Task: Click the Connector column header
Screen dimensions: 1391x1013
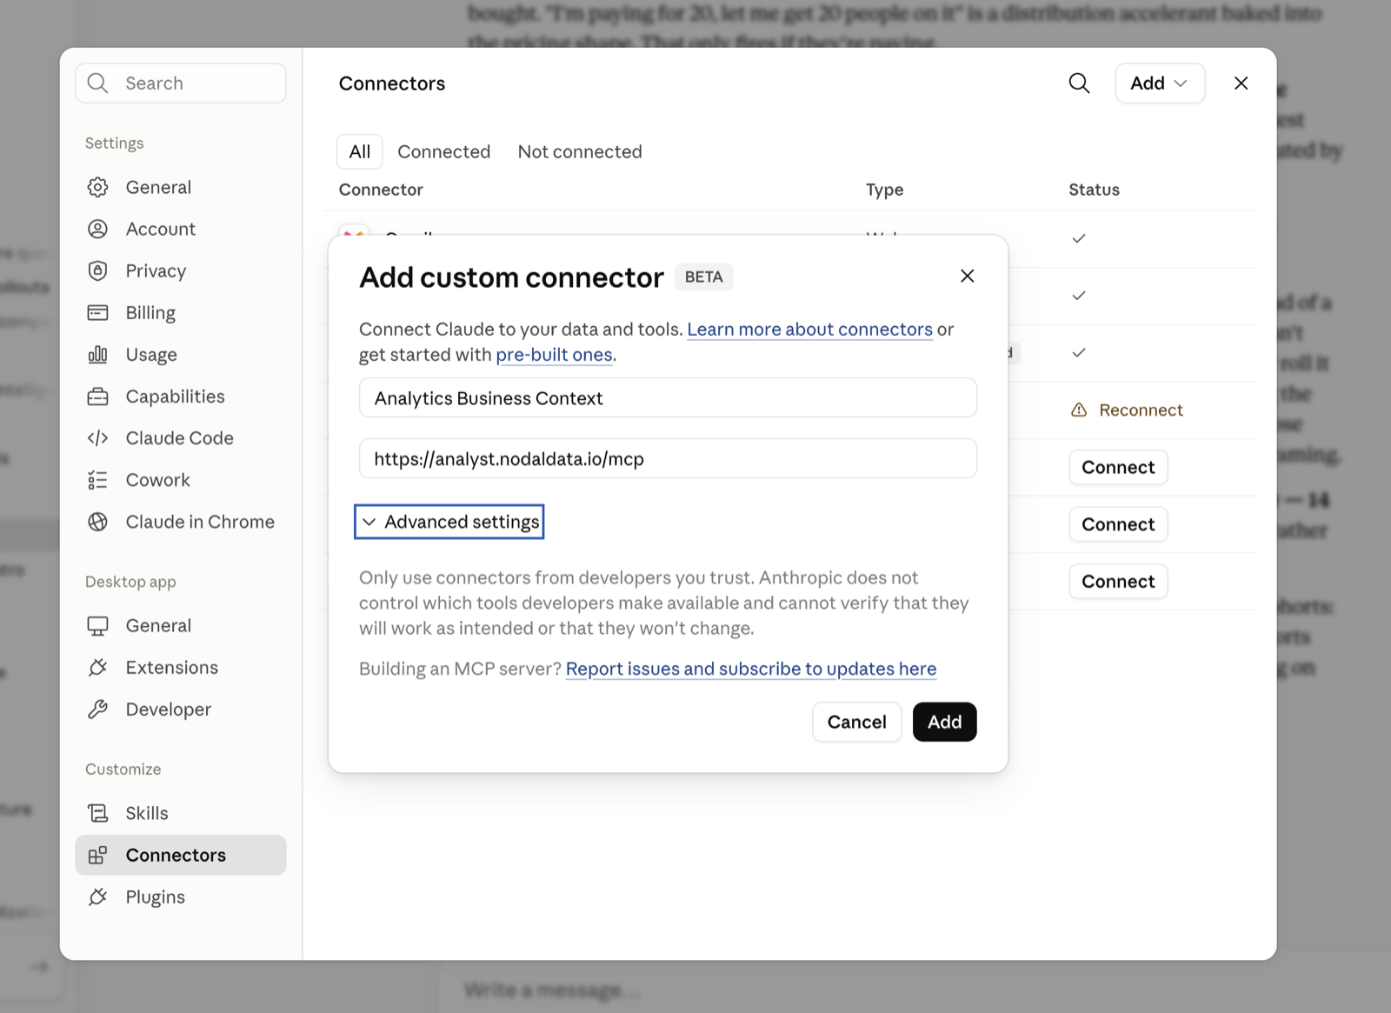Action: click(x=381, y=190)
